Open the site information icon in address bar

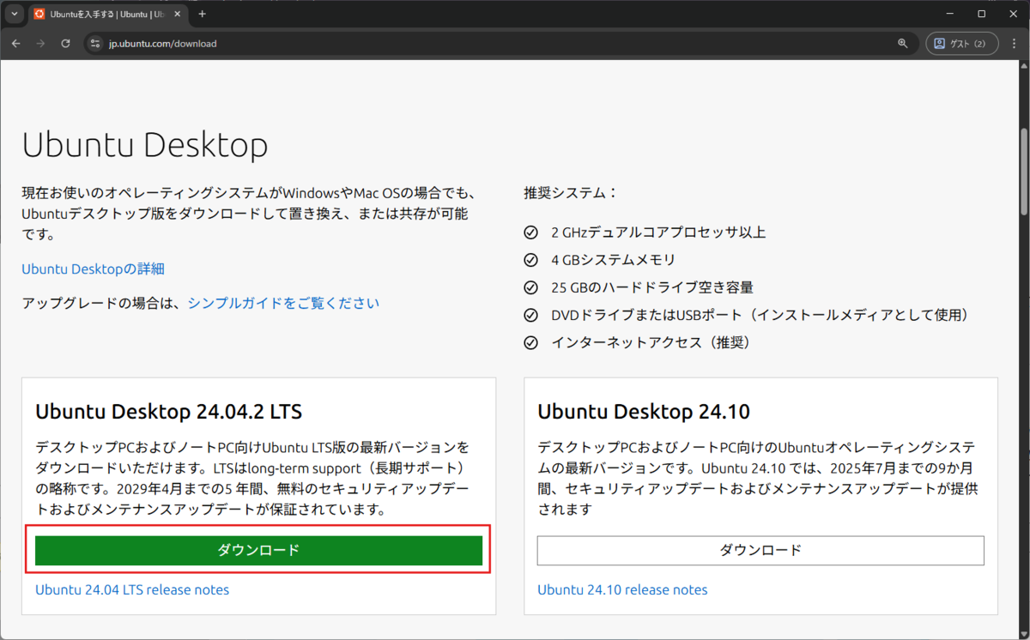click(x=95, y=43)
